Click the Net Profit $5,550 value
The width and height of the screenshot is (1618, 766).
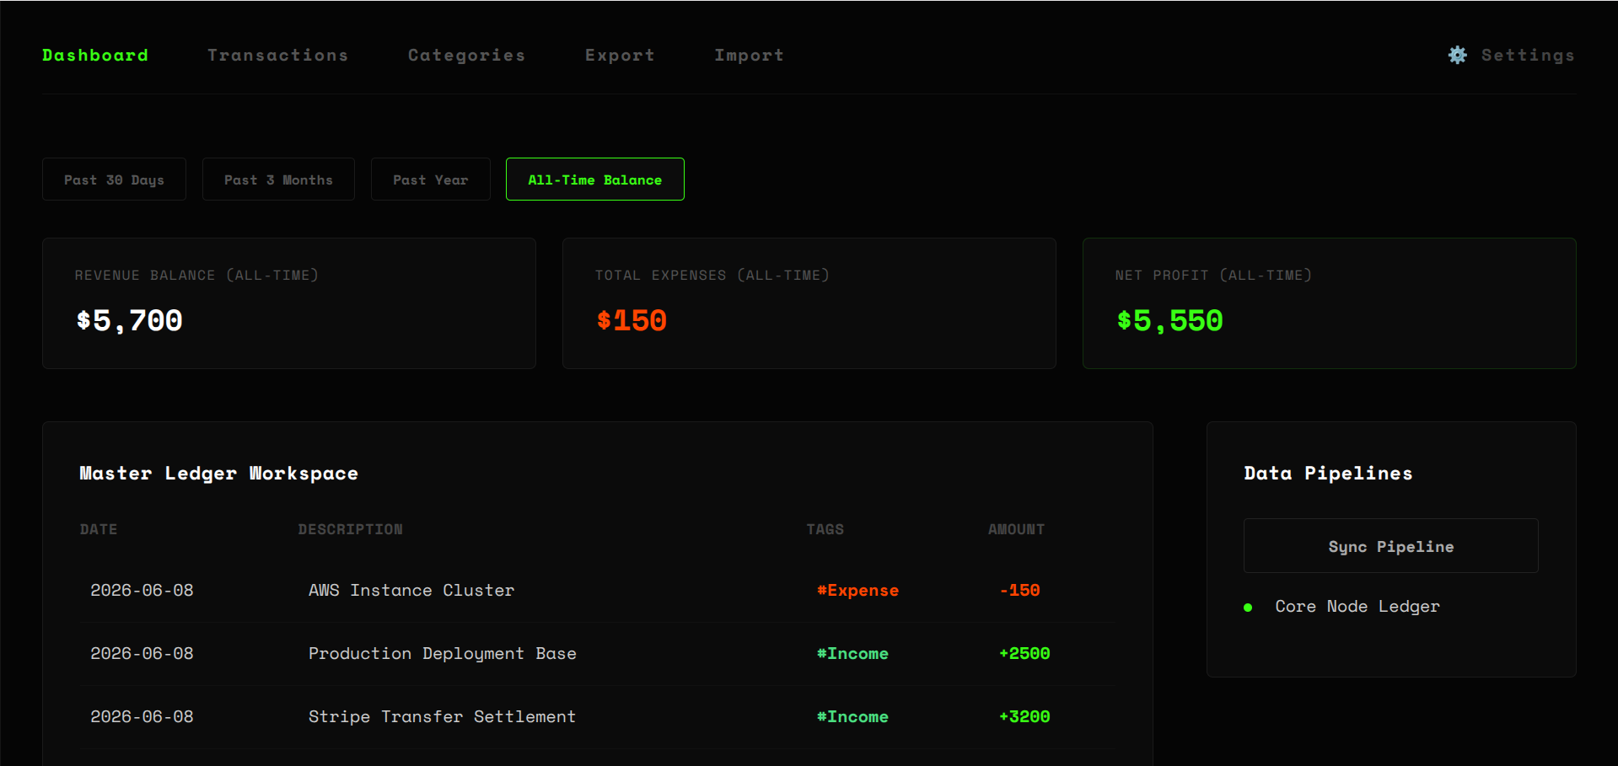(x=1169, y=320)
